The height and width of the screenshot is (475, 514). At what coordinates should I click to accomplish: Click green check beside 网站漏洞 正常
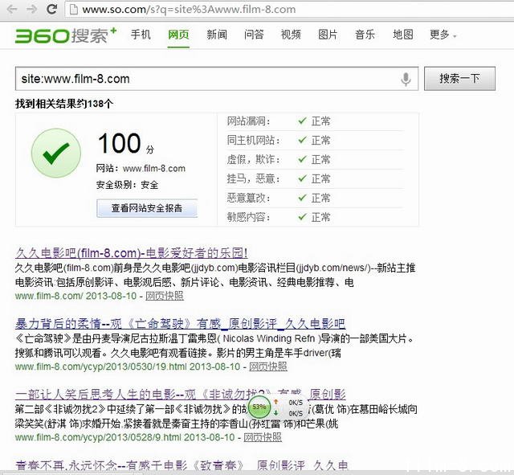302,121
